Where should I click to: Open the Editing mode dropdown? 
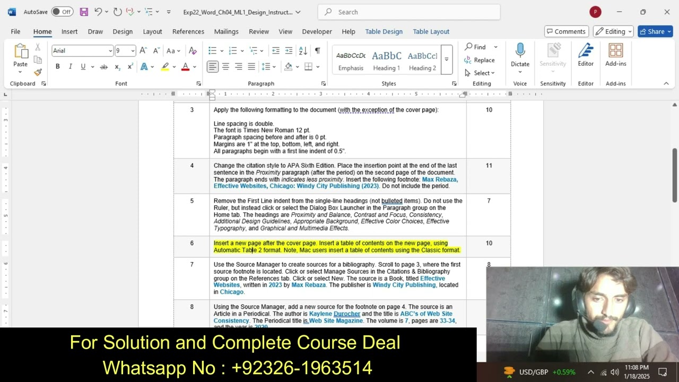coord(614,31)
